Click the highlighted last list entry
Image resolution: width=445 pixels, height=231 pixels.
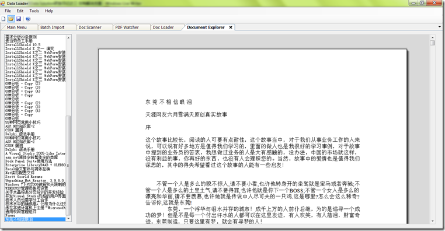[35, 219]
